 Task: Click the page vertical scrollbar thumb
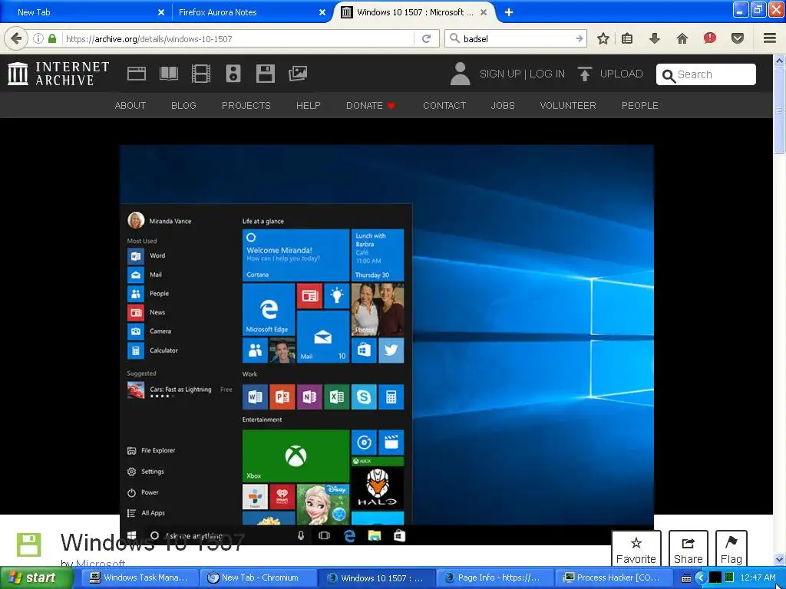779,111
